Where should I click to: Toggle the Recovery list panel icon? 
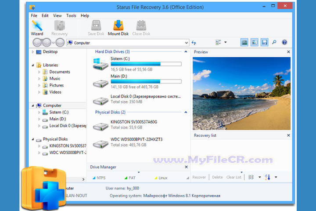coord(264,42)
